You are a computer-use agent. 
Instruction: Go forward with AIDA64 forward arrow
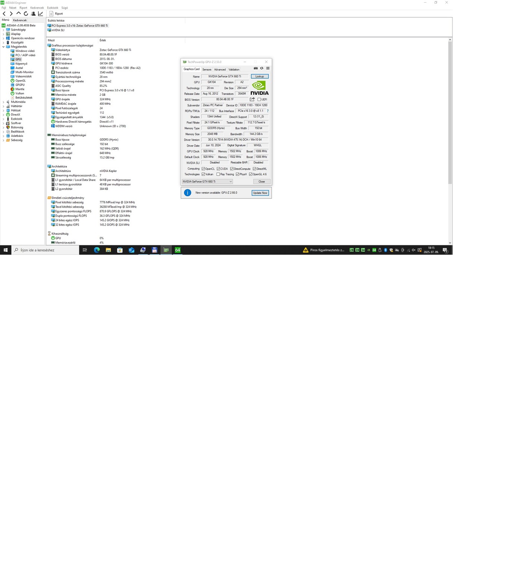pos(11,14)
